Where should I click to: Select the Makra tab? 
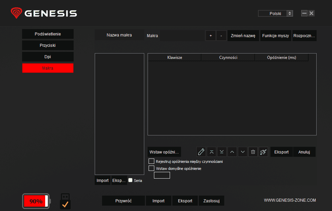click(x=48, y=68)
